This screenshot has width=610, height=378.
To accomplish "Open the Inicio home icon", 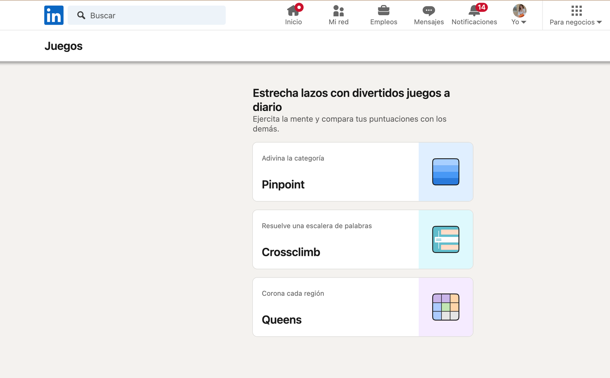I will click(293, 11).
